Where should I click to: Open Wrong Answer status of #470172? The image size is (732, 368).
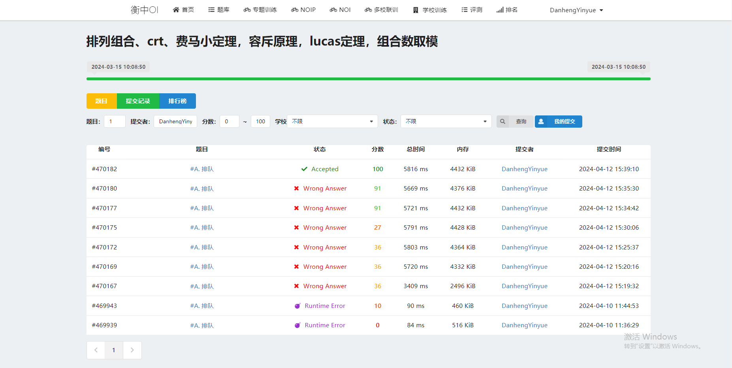pyautogui.click(x=325, y=247)
